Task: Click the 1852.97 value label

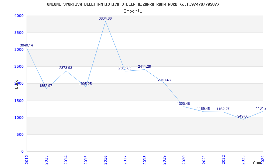Action: tap(46, 86)
